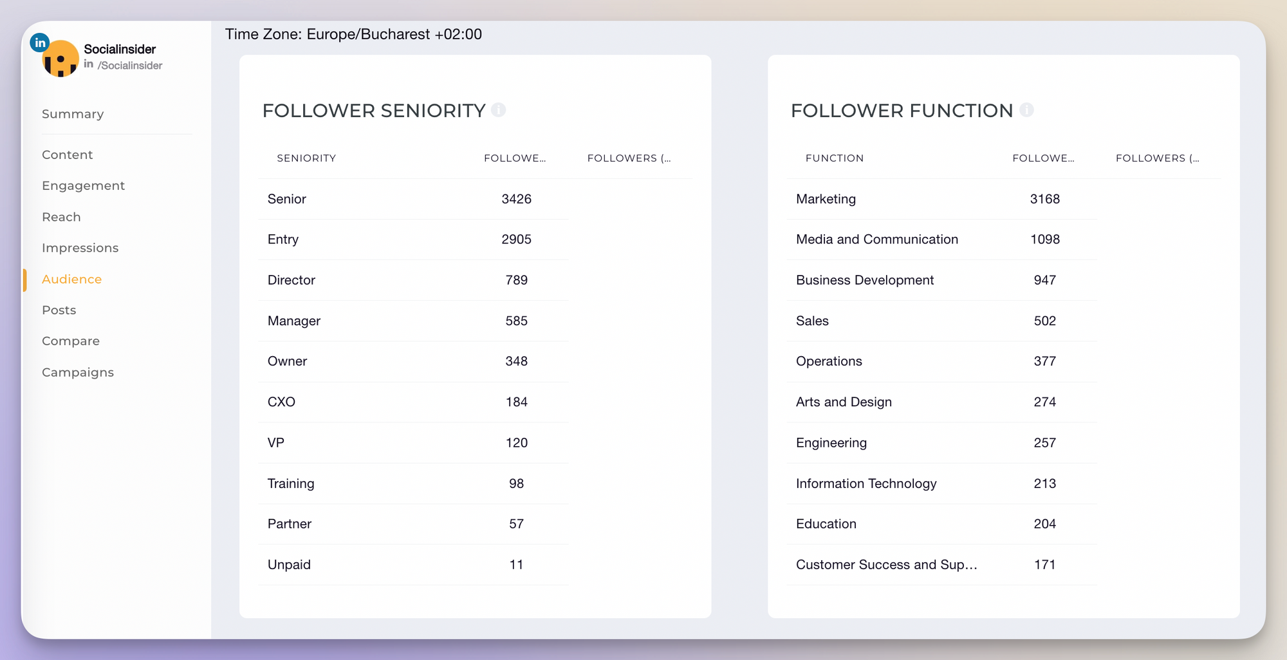Select the Entry seniority row
The height and width of the screenshot is (660, 1287).
[x=413, y=240]
